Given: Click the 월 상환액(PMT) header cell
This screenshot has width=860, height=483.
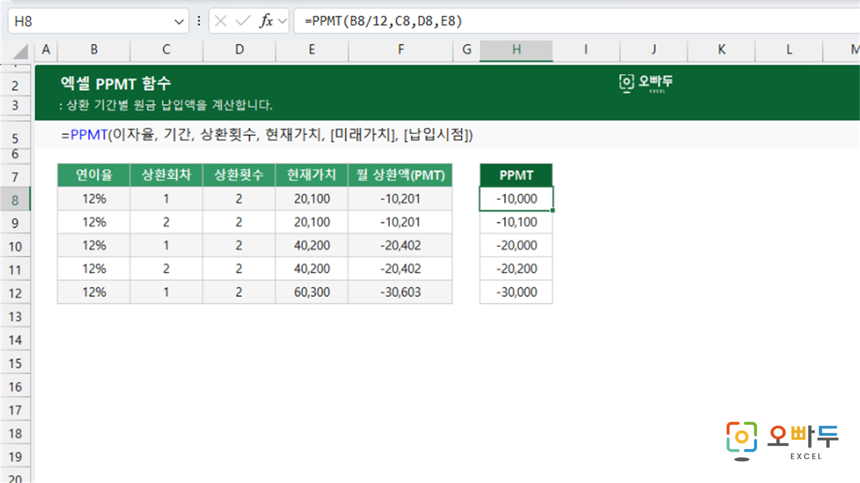Looking at the screenshot, I should (x=400, y=175).
